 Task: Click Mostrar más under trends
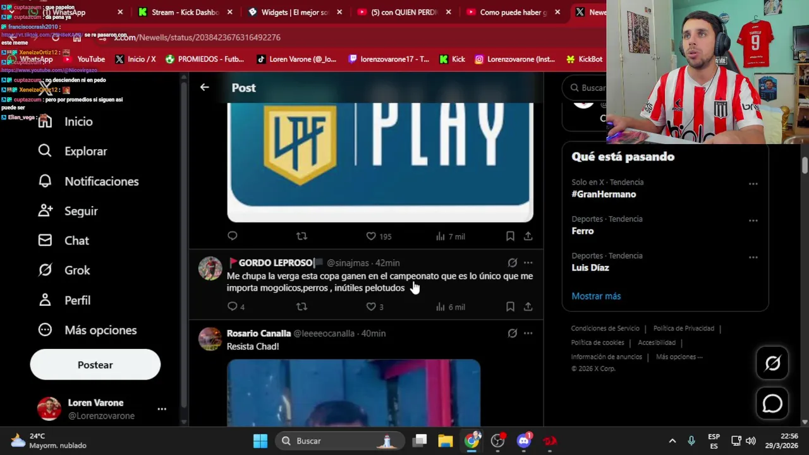pyautogui.click(x=596, y=296)
